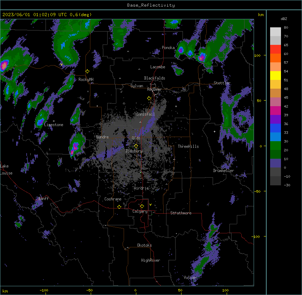Select the Blackfalds label
This screenshot has height=295, width=302.
[155, 78]
